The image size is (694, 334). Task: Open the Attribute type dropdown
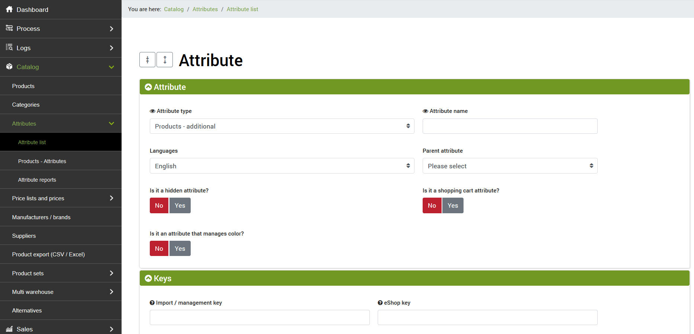coord(282,126)
